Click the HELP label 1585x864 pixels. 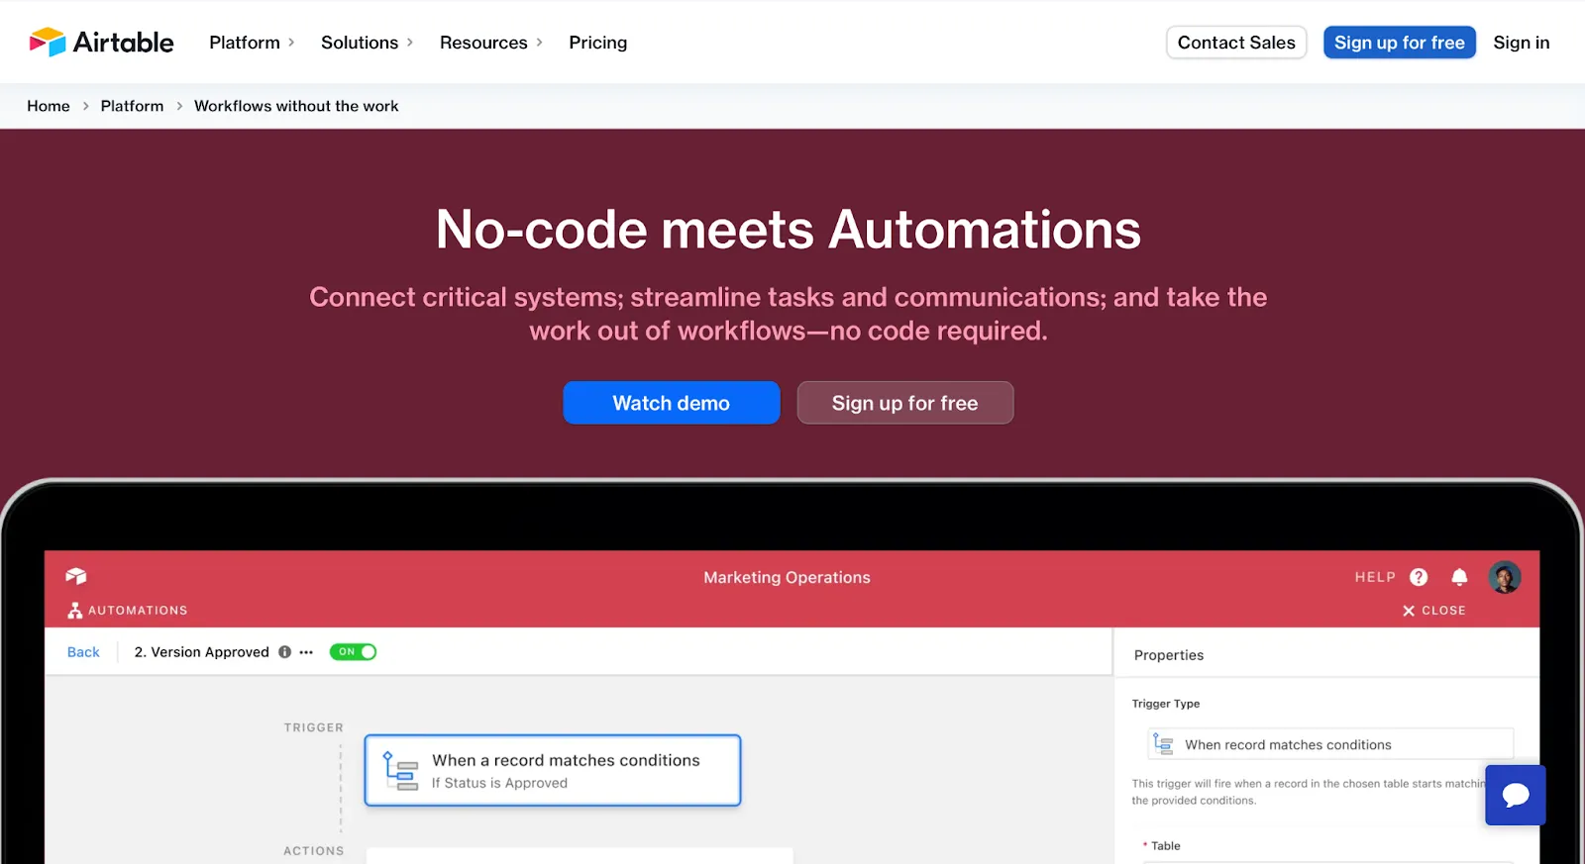[1375, 577]
